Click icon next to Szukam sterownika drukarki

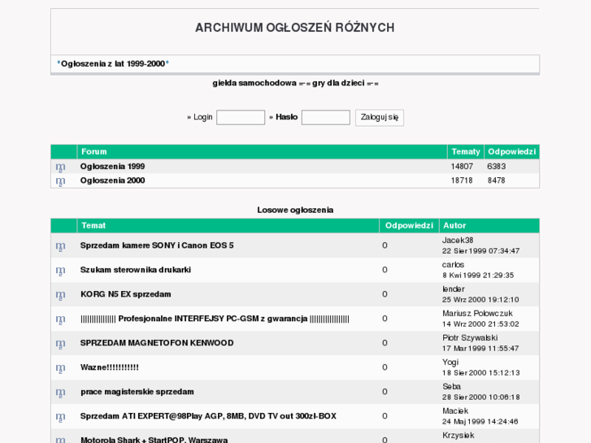[60, 271]
